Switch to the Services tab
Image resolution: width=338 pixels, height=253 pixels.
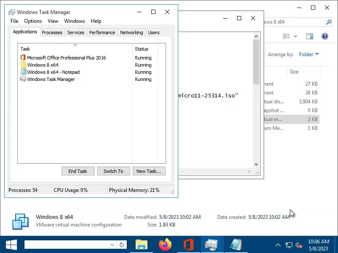pos(76,32)
